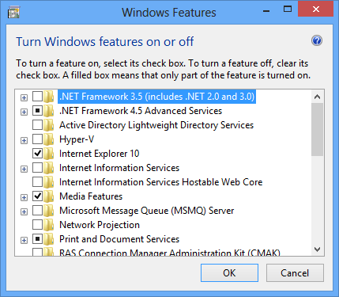Click the Windows Features title bar icon

[13, 13]
